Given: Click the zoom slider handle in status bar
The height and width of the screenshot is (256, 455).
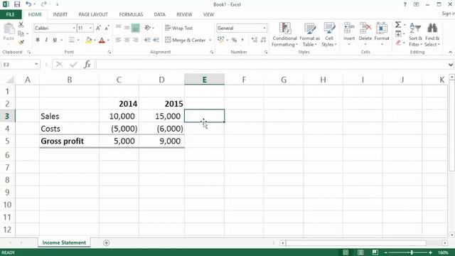Looking at the screenshot, I should [x=412, y=252].
